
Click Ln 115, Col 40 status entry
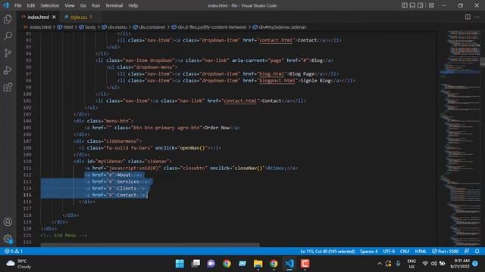point(327,252)
